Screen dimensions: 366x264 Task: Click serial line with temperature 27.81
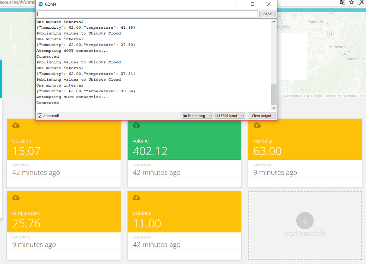(x=86, y=74)
